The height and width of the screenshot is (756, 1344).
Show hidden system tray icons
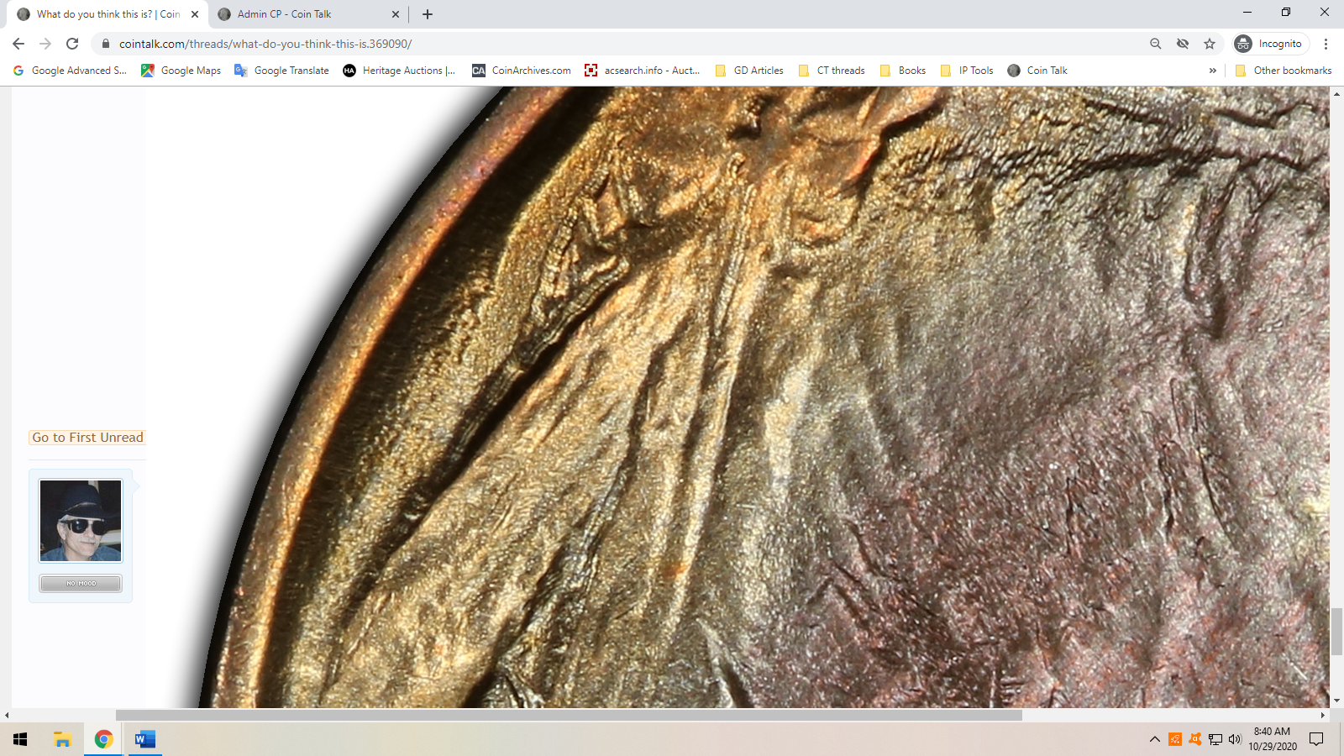pos(1155,739)
